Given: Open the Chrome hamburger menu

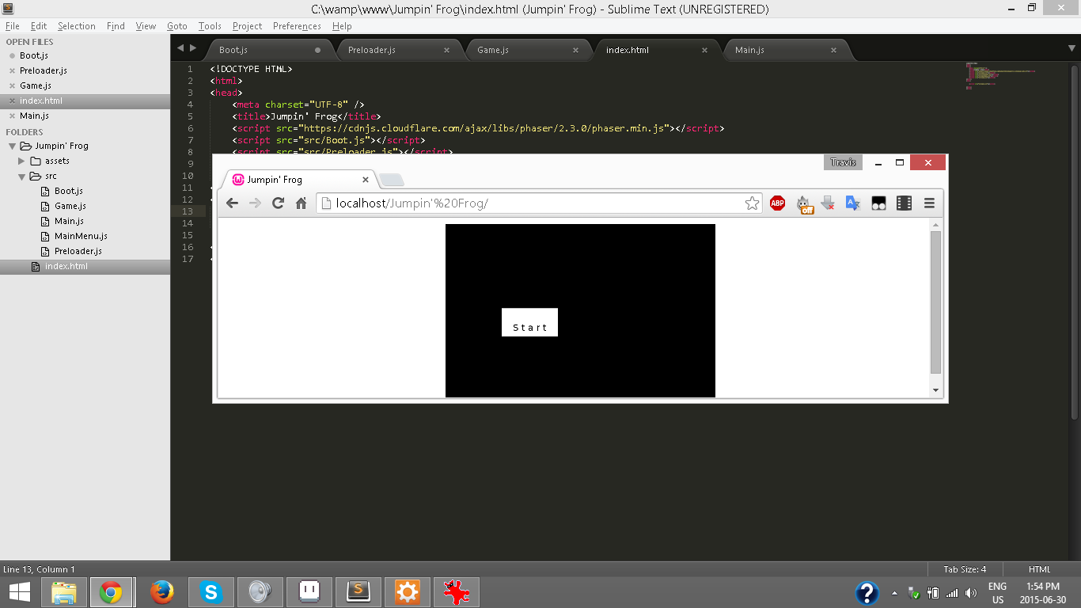Looking at the screenshot, I should click(929, 203).
